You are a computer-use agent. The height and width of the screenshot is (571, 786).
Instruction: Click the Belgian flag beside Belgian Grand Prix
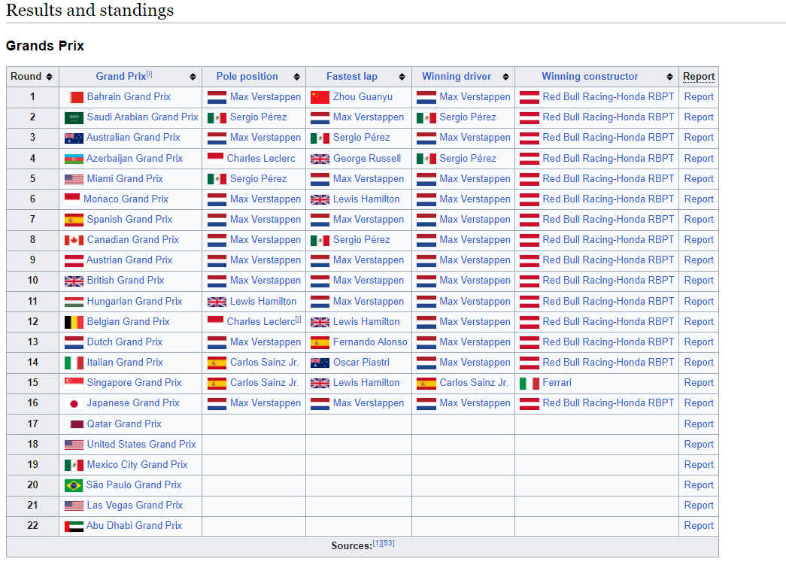point(74,322)
